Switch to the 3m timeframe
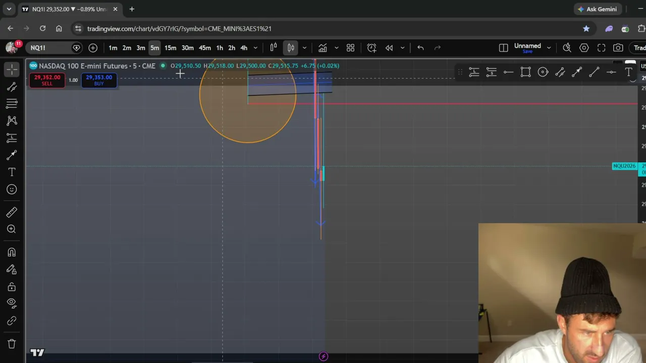646x363 pixels. (x=141, y=48)
